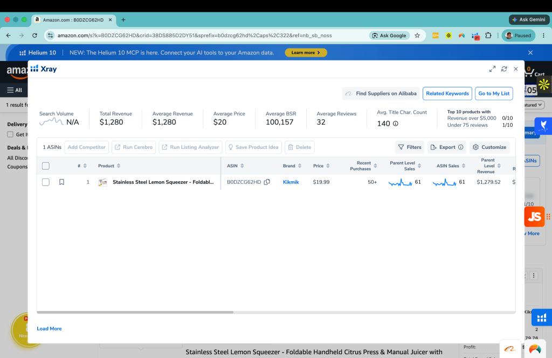Expand the Xray panel to fullscreen
Screen dimensions: 552x358
coord(492,69)
